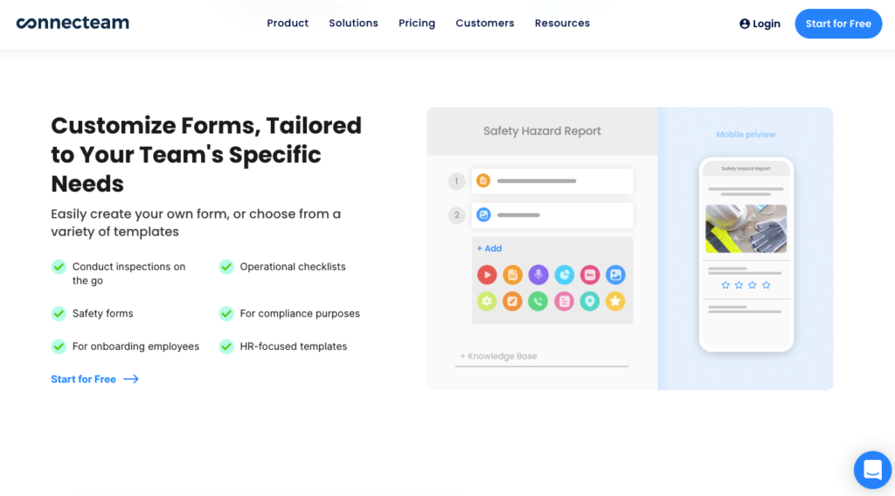Expand the Resources navigation menu
895x496 pixels.
562,24
